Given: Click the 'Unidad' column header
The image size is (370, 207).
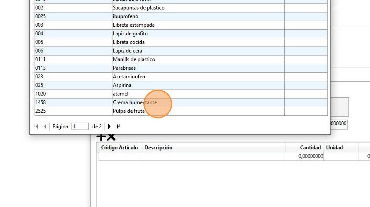Looking at the screenshot, I should 341,148.
